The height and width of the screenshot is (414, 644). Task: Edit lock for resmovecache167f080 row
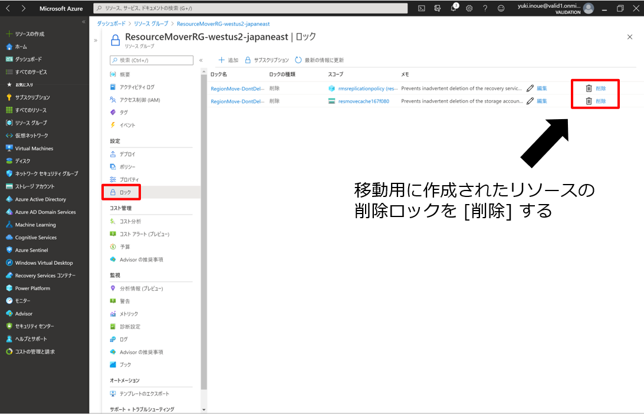[537, 101]
